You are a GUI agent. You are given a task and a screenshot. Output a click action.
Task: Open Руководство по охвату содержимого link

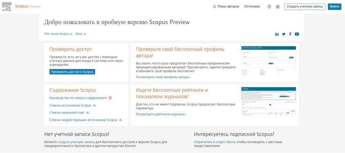point(78,98)
